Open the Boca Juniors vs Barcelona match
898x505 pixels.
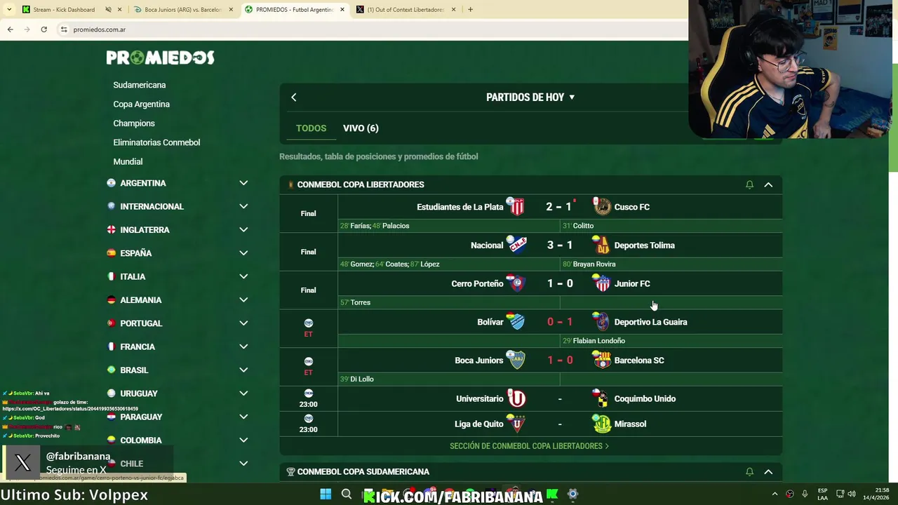tap(560, 361)
